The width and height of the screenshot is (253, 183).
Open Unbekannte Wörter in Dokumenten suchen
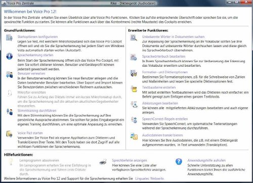pyautogui.click(x=173, y=37)
